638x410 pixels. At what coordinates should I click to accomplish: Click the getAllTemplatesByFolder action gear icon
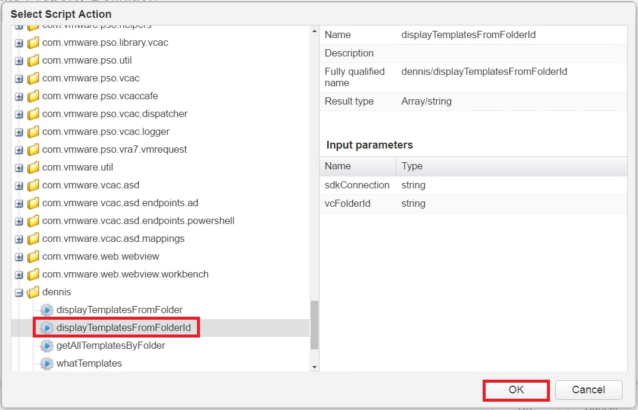(x=47, y=346)
